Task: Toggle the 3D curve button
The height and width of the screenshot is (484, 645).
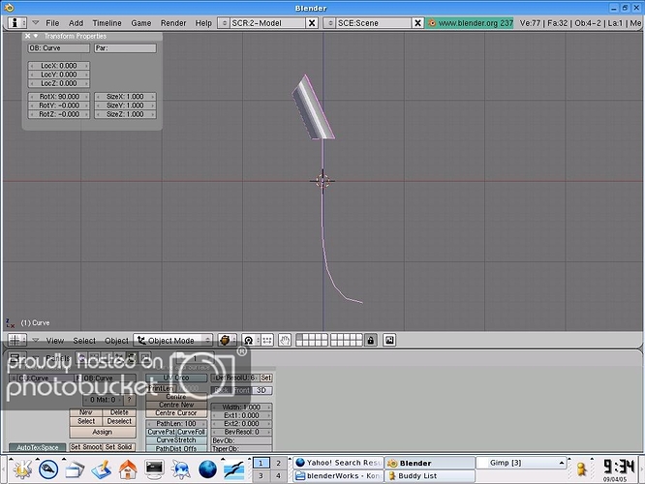Action: click(x=261, y=390)
